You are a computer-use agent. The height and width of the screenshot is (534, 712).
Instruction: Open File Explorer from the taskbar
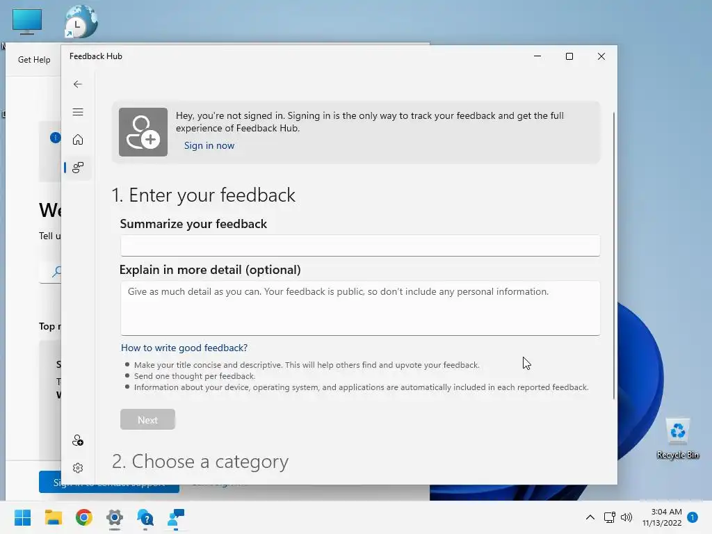[53, 517]
